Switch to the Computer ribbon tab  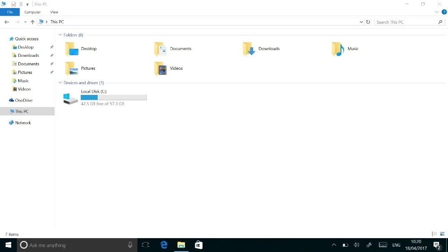click(x=32, y=12)
